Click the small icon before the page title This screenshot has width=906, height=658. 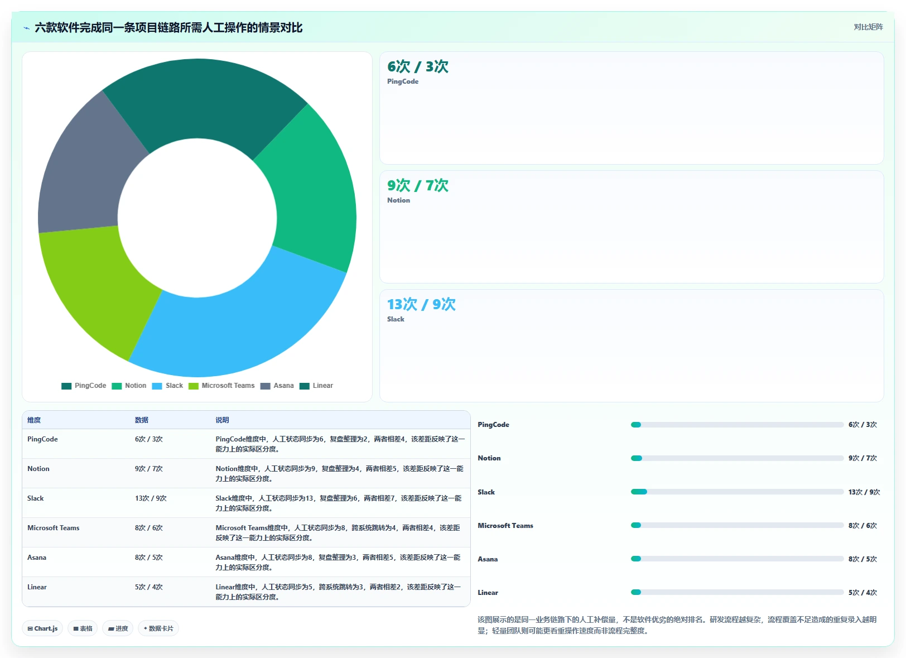coord(26,28)
